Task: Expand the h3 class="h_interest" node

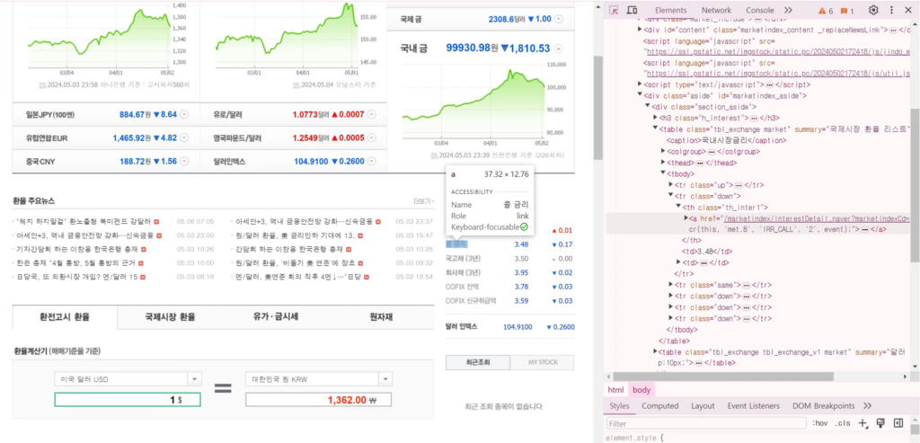Action: [656, 118]
